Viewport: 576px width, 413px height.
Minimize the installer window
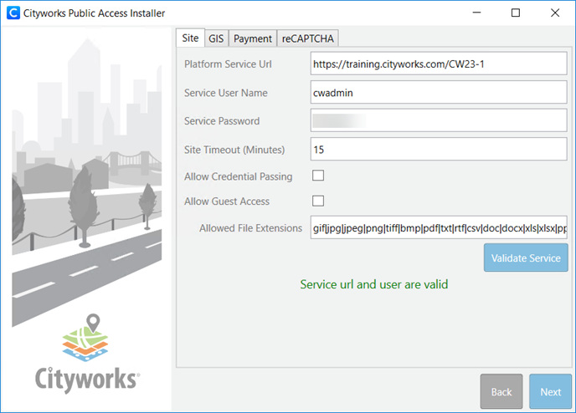coord(476,13)
